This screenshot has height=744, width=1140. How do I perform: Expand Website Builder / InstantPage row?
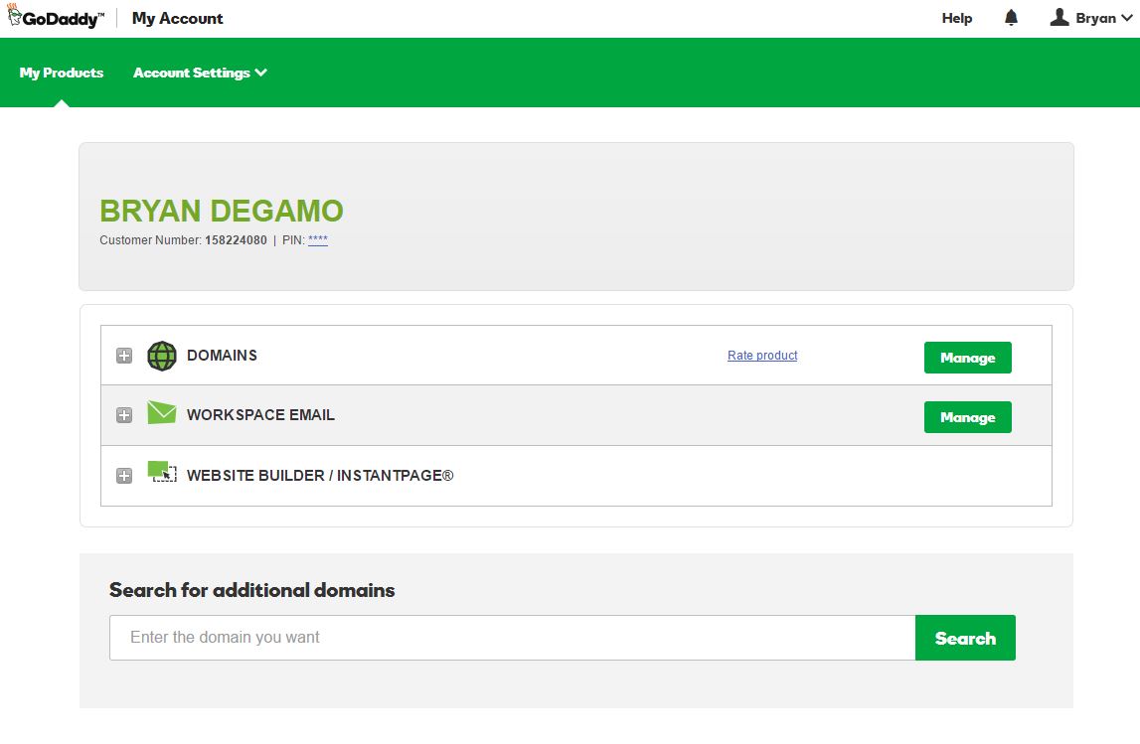tap(124, 475)
